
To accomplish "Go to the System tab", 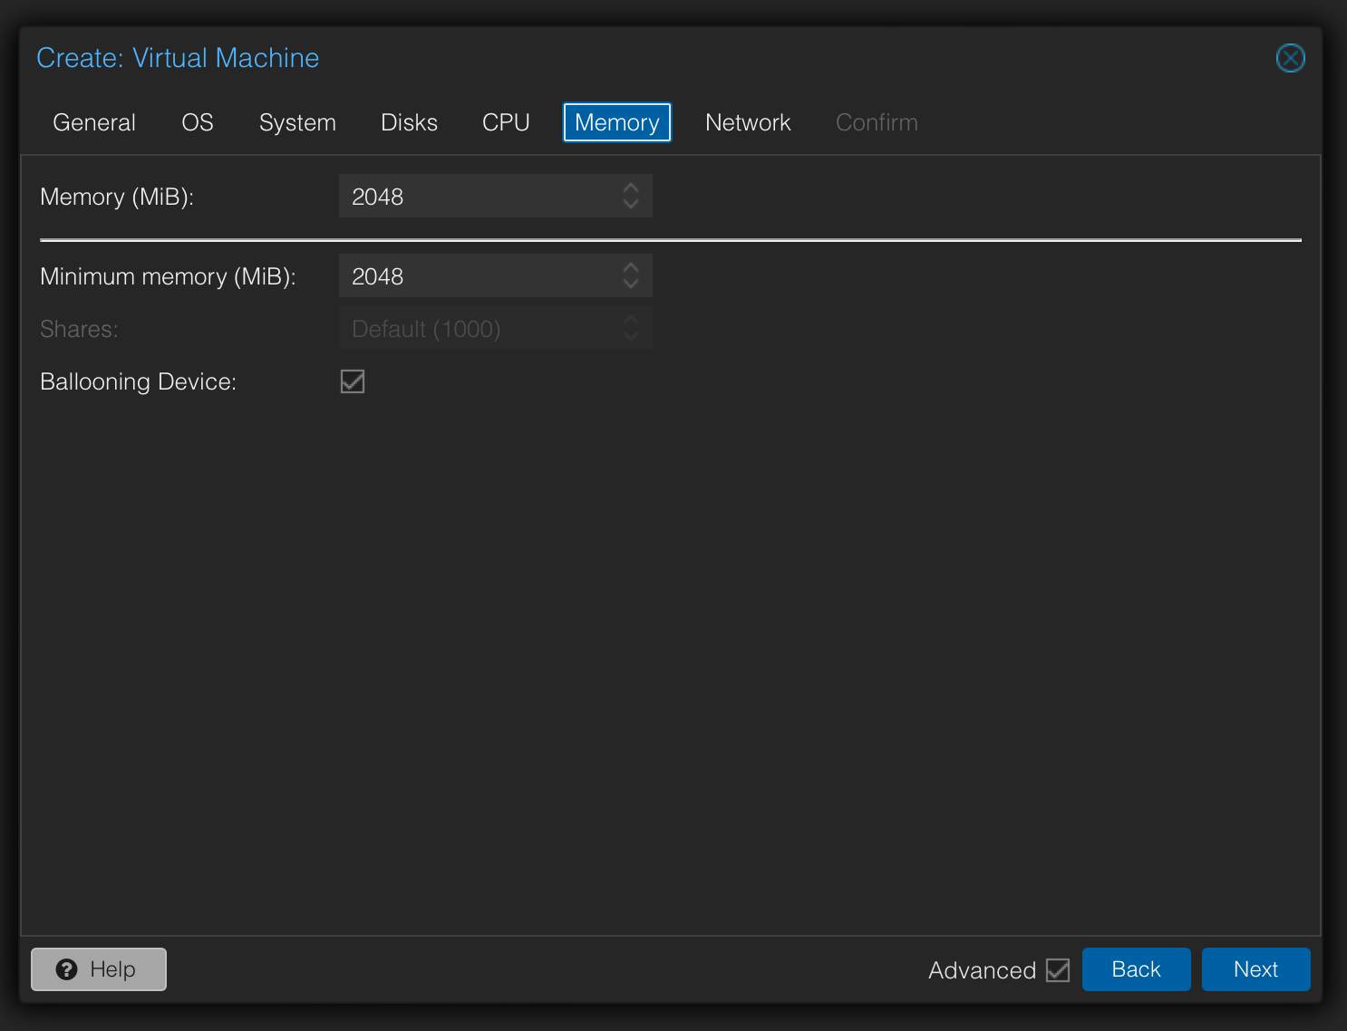I will coord(297,122).
